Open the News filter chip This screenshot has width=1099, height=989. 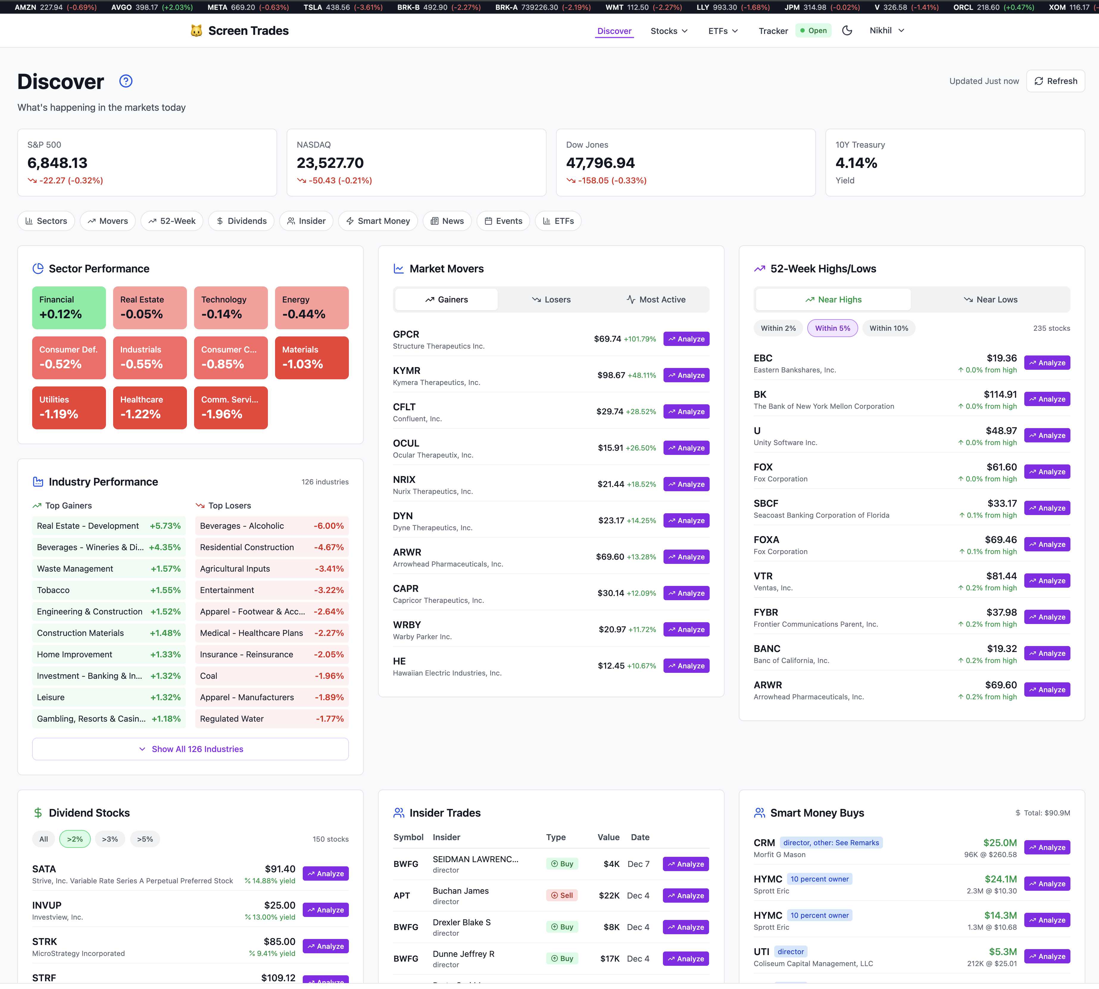[x=447, y=221]
